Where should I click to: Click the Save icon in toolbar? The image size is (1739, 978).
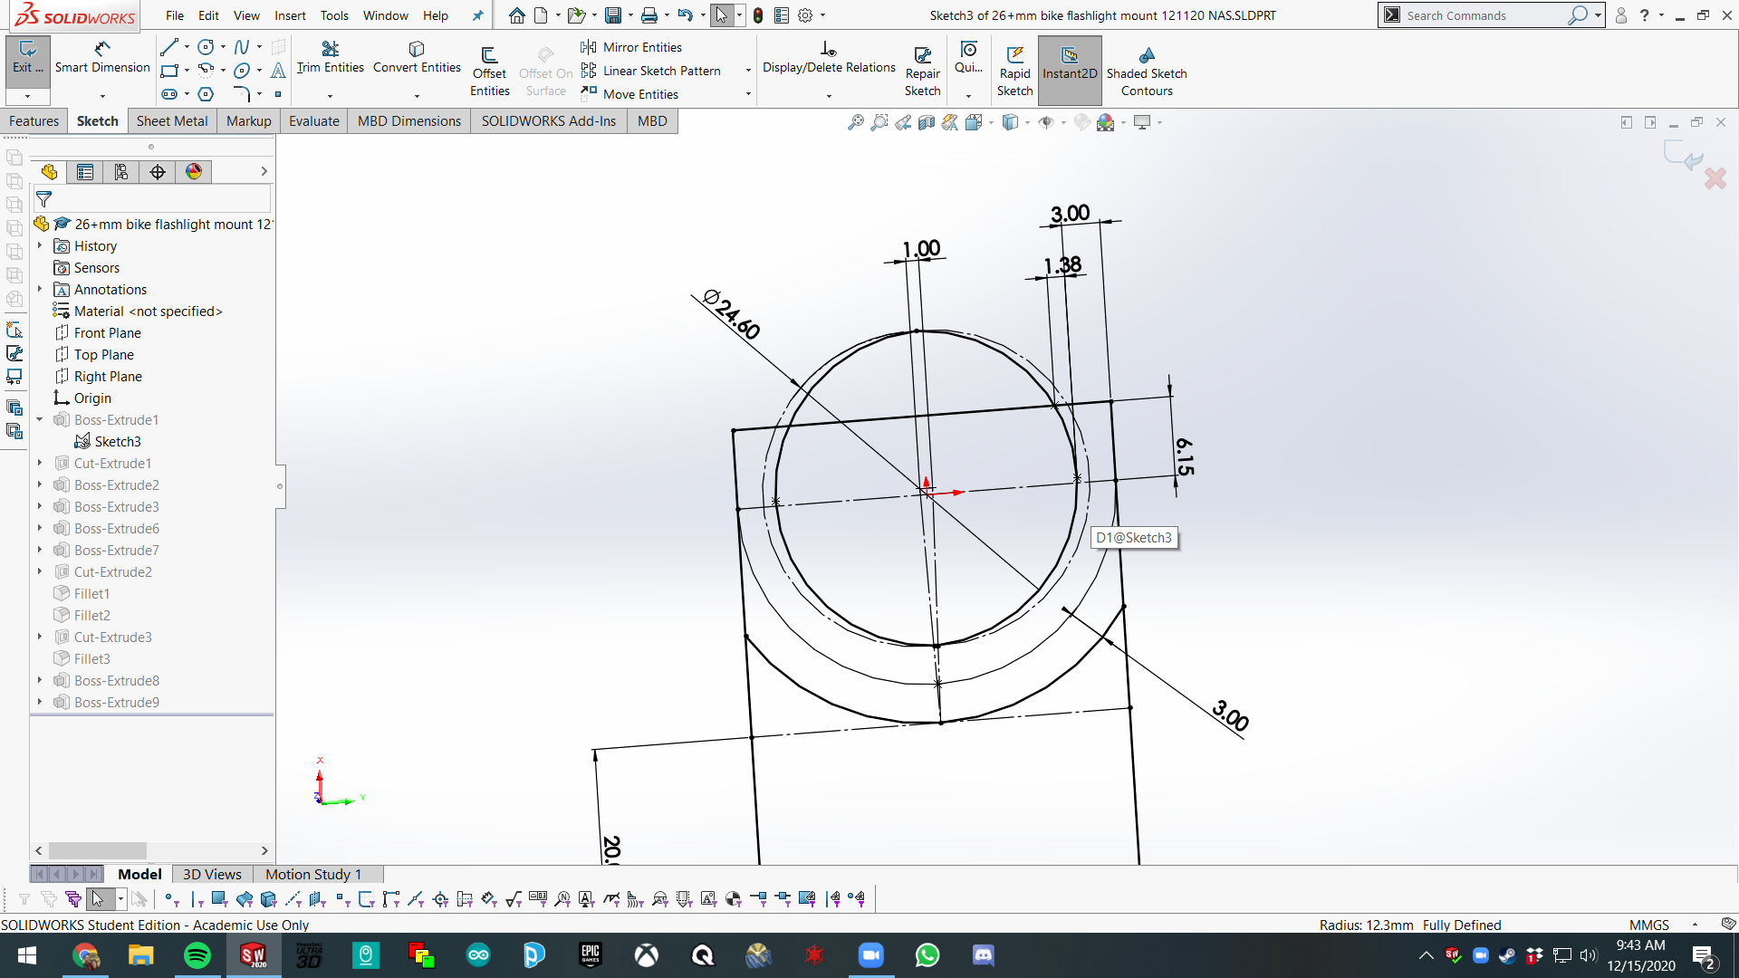[x=613, y=15]
